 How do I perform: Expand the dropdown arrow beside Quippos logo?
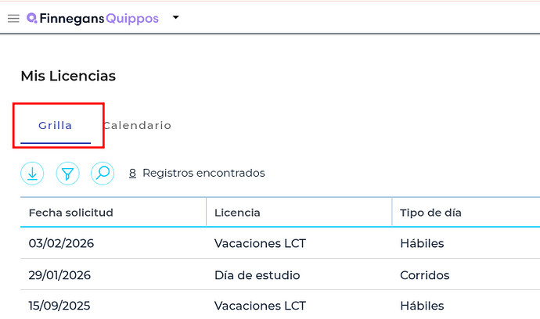[x=175, y=17]
